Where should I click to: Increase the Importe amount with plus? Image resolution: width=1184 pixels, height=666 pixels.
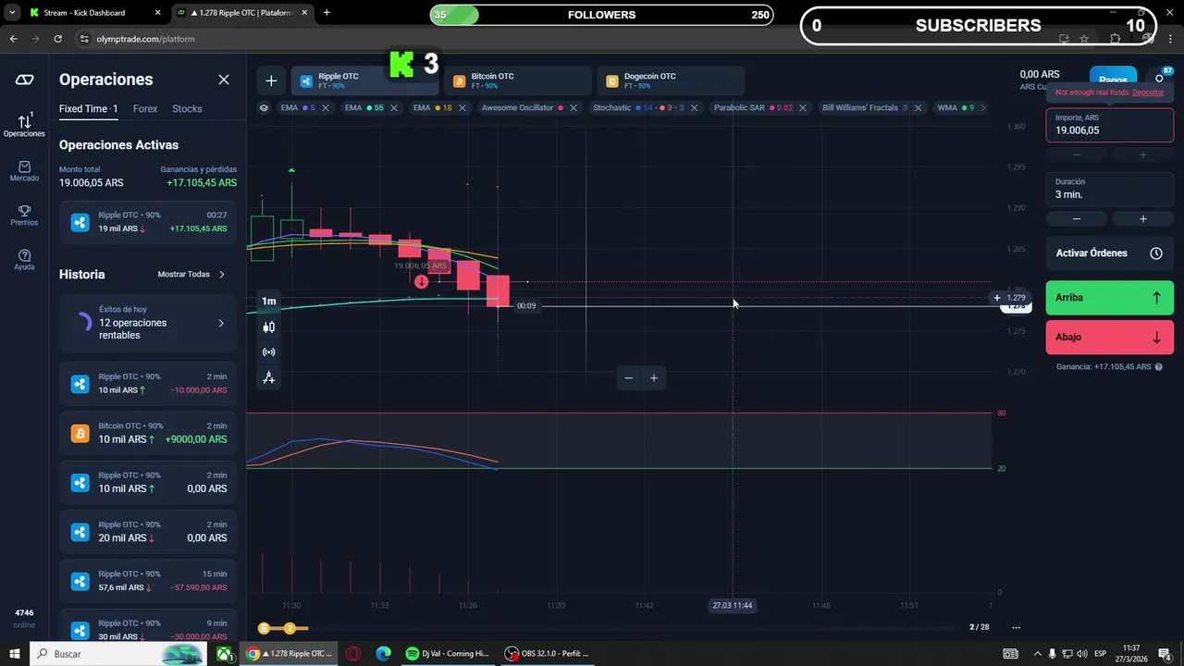point(1143,155)
